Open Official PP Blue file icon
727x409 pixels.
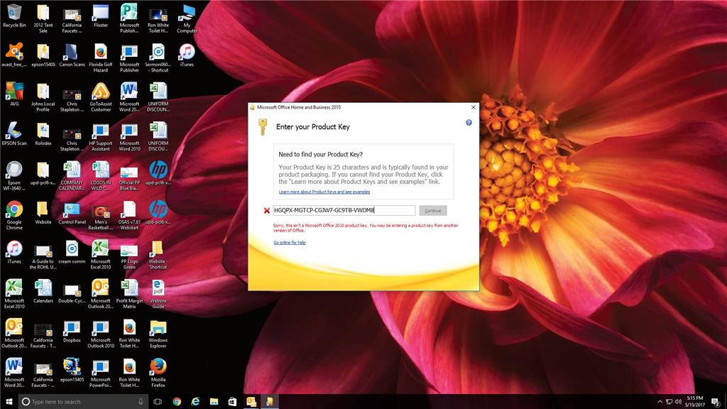click(129, 176)
